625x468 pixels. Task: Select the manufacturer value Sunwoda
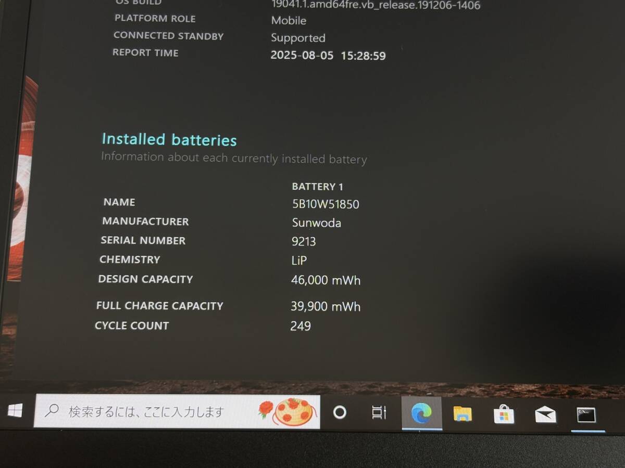click(x=317, y=223)
